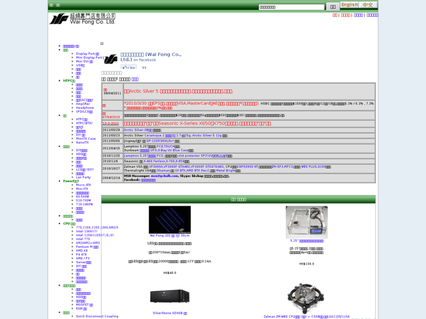This screenshot has width=426, height=319.
Task: Open 510-700W power supply link
Action: tap(83, 200)
